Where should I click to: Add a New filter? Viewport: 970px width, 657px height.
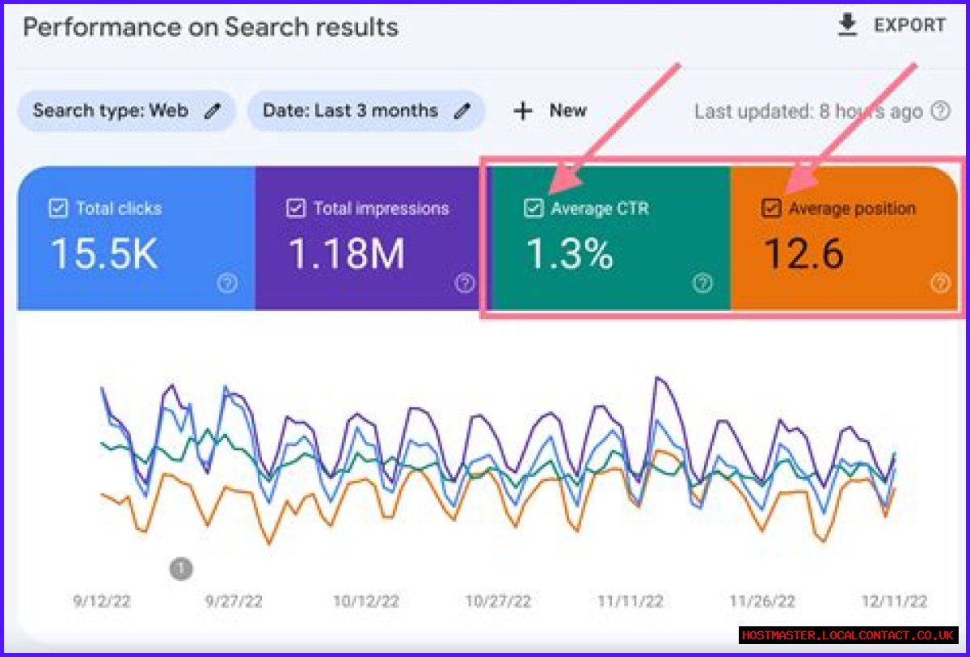click(550, 112)
